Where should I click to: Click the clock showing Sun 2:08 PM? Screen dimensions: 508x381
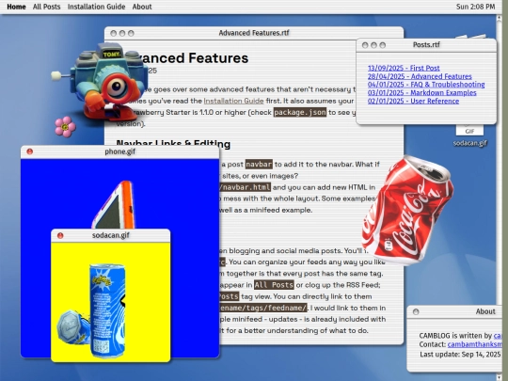pos(475,7)
